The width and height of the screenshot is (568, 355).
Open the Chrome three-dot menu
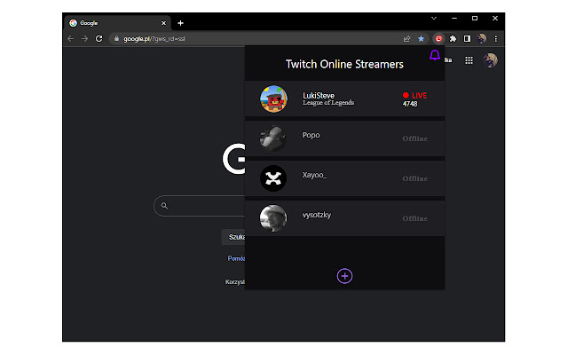[496, 39]
